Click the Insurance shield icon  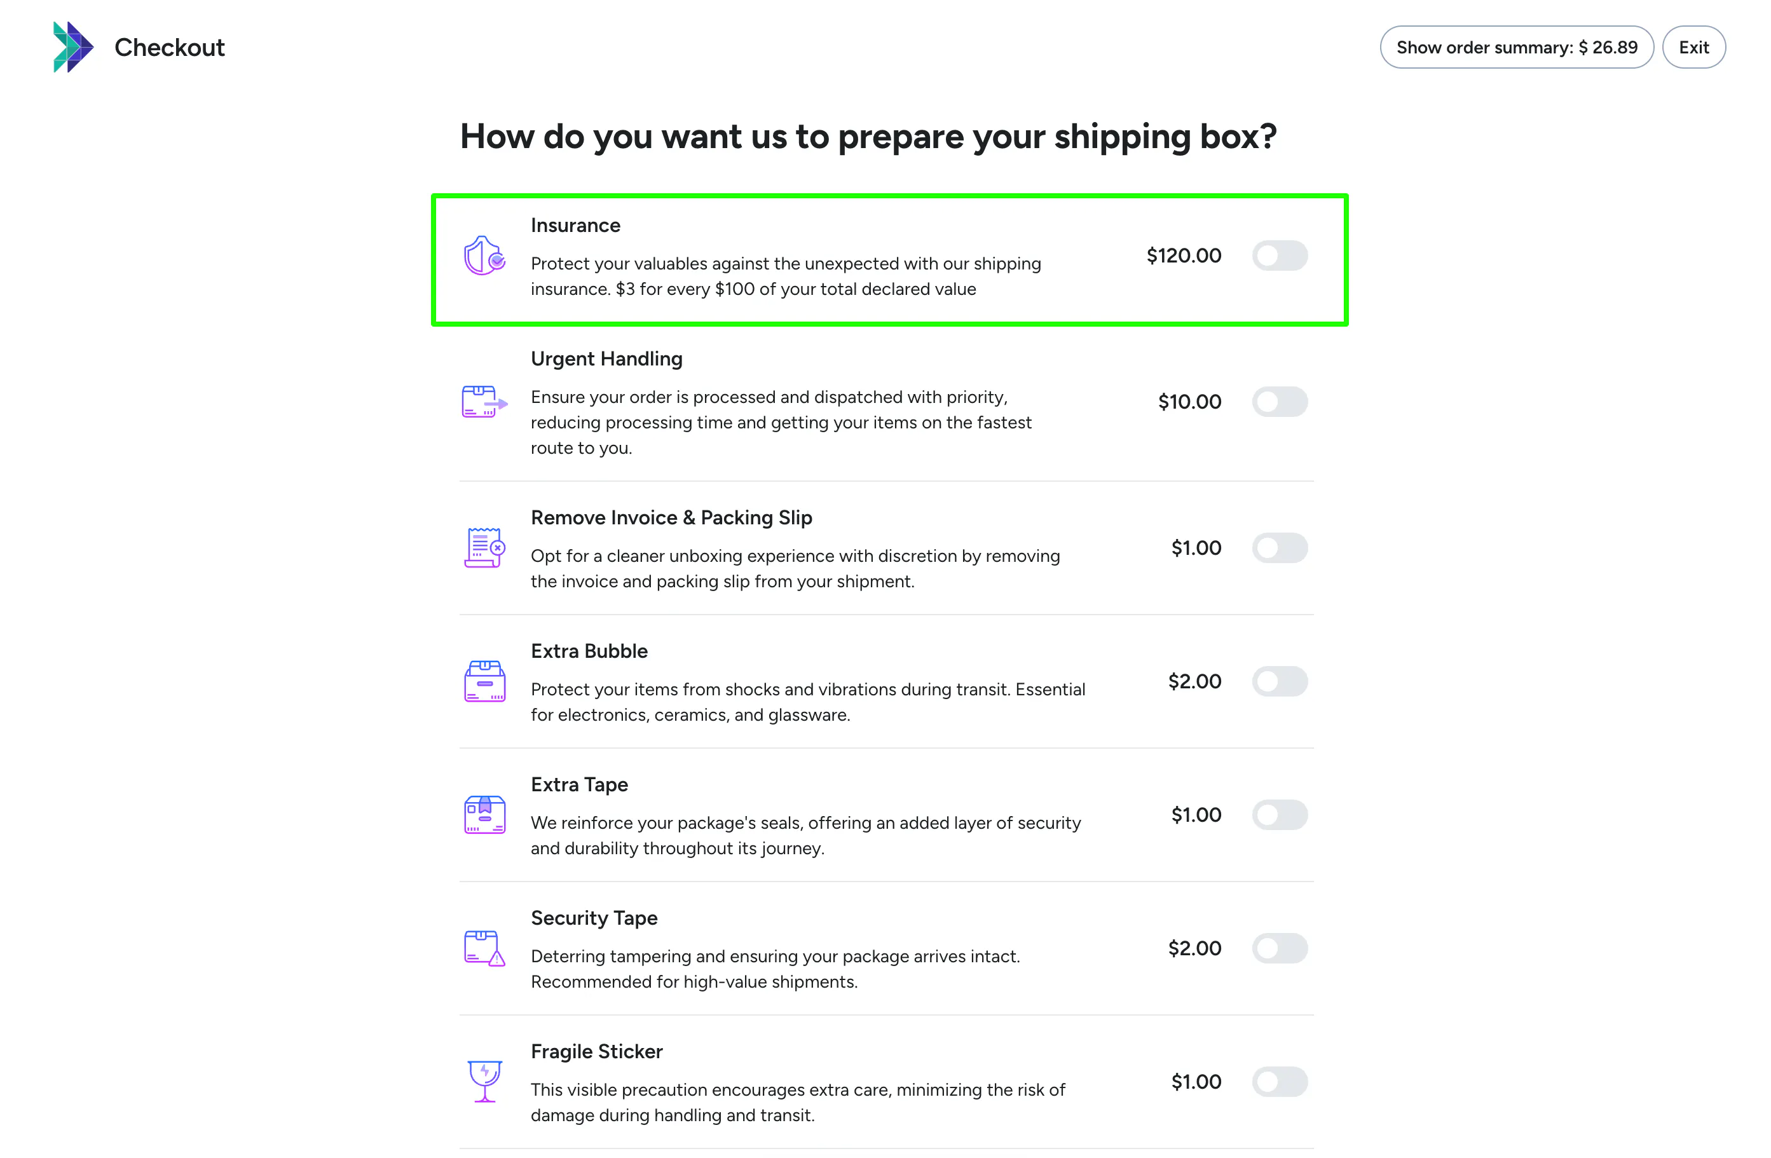(484, 256)
